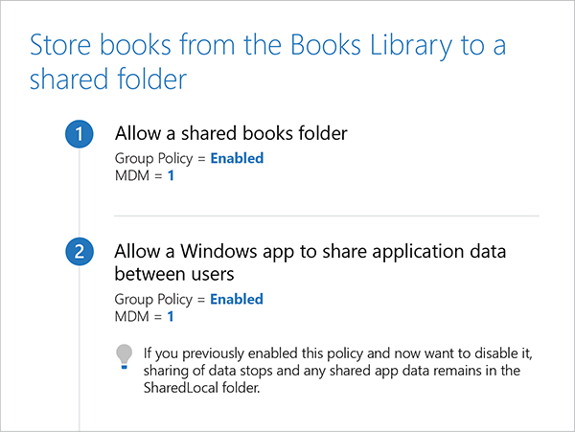Image resolution: width=575 pixels, height=432 pixels.
Task: Click 'Enabled' under the Windows app sharing step
Action: click(237, 299)
